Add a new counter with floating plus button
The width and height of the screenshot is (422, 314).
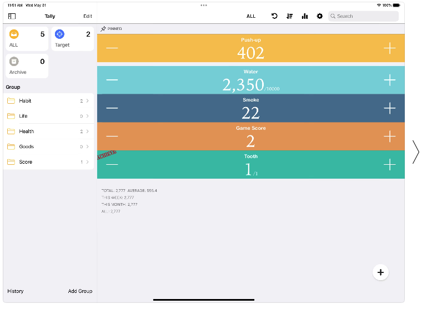pos(380,272)
